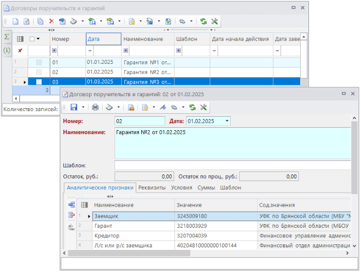Toggle the select-all checkbox in grid header
This screenshot has height=272, width=361.
[x=32, y=39]
